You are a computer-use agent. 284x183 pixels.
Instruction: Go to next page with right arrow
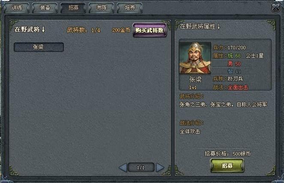(x=160, y=168)
